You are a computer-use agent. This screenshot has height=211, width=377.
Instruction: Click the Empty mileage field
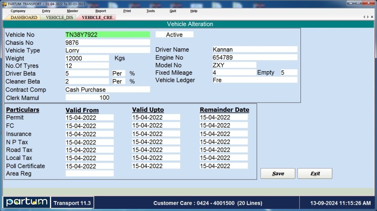[x=289, y=72]
